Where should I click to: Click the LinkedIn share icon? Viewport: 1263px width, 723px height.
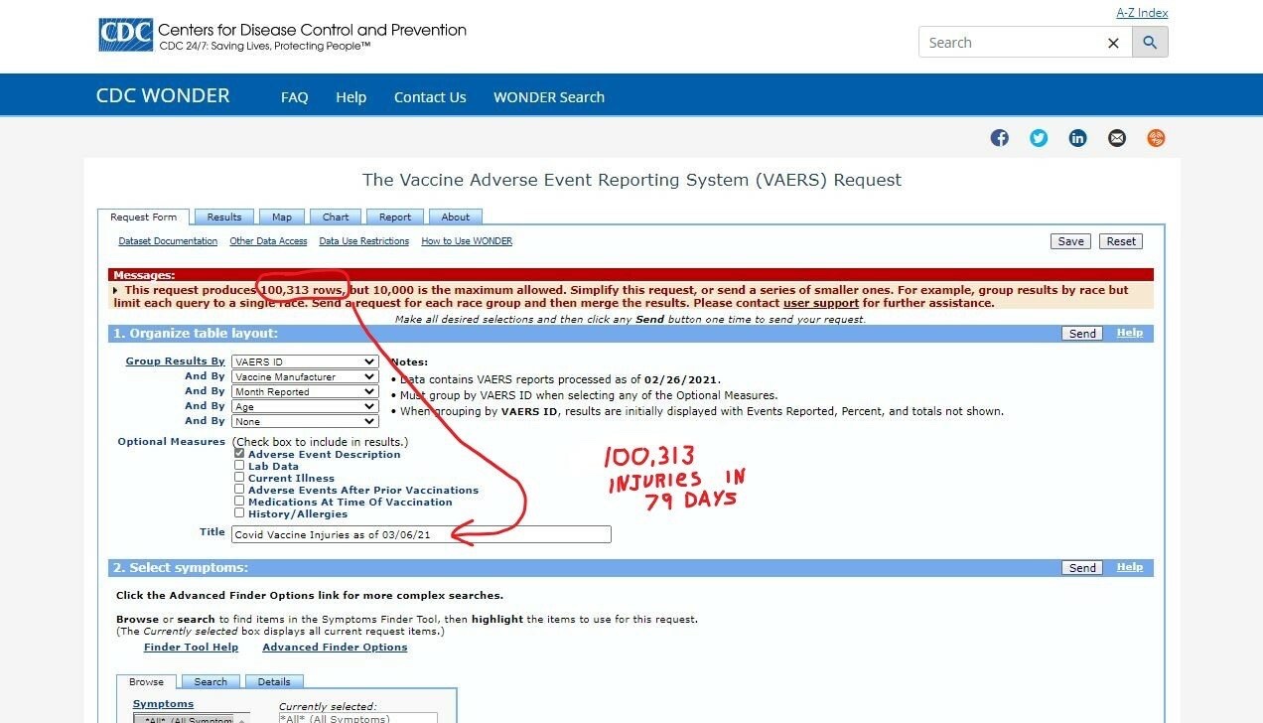1077,138
